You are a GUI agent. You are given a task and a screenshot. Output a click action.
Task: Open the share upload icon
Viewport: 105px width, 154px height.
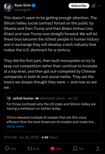(x=98, y=148)
